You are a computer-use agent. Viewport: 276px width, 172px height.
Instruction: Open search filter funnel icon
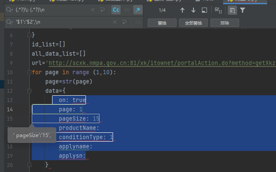click(243, 10)
